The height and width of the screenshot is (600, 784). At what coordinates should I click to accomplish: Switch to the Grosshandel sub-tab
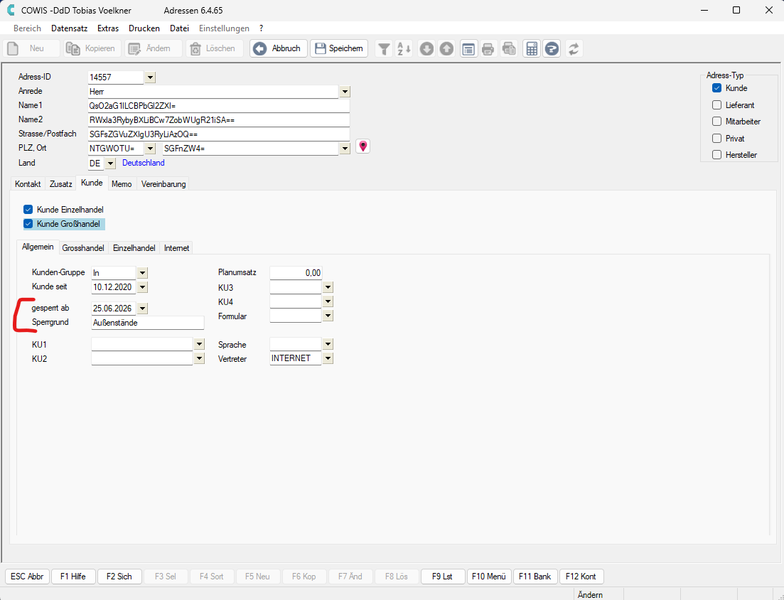coord(83,248)
